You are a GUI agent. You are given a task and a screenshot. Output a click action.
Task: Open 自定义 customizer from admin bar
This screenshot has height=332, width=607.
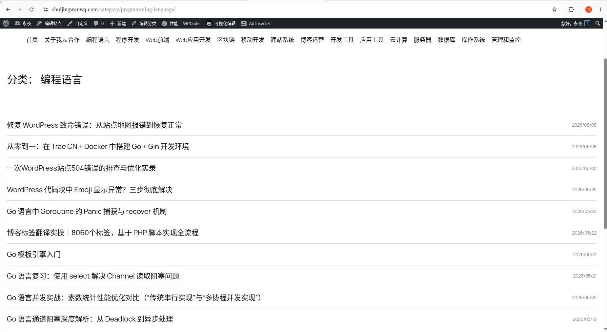click(x=77, y=23)
